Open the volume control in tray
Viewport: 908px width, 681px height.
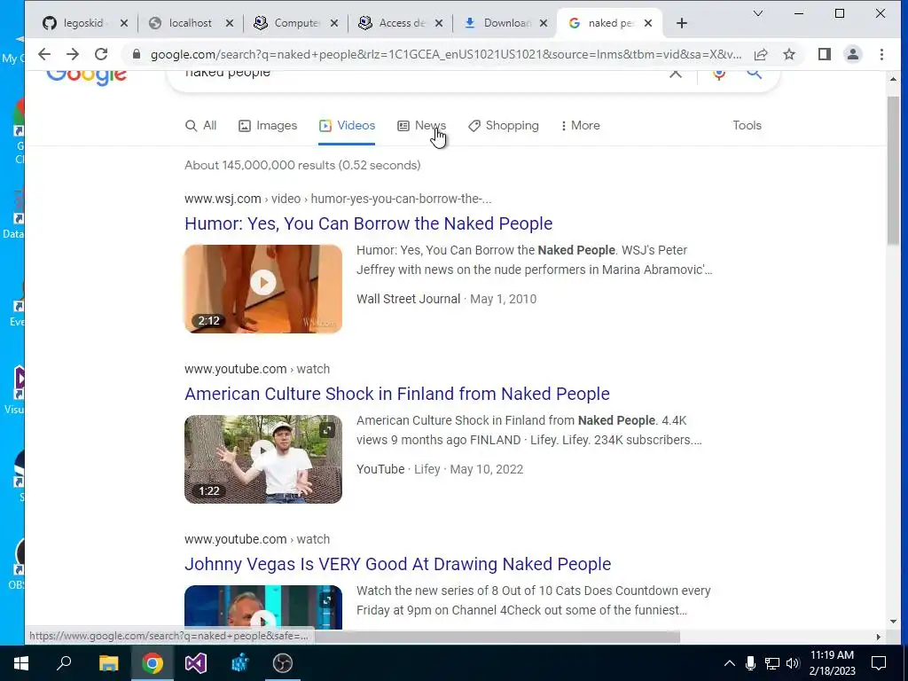click(793, 663)
